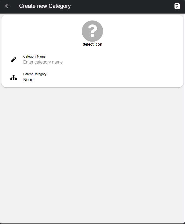Screen dimensions: 185x224
Task: Save the new category from the top bar
Action: tap(177, 6)
